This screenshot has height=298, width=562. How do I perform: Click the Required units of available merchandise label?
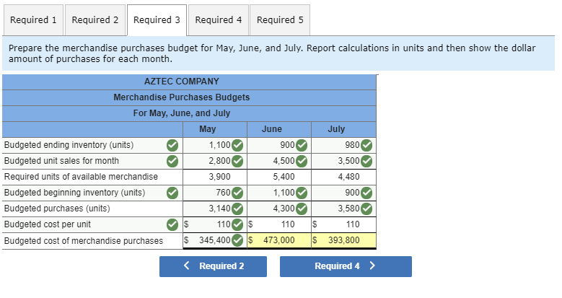point(81,177)
